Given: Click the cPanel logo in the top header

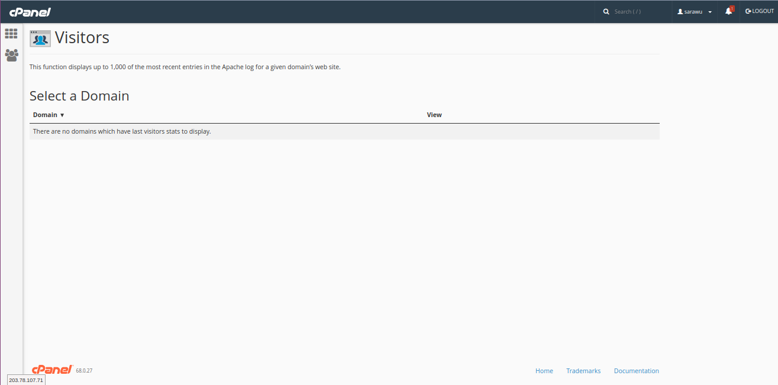Looking at the screenshot, I should [30, 12].
